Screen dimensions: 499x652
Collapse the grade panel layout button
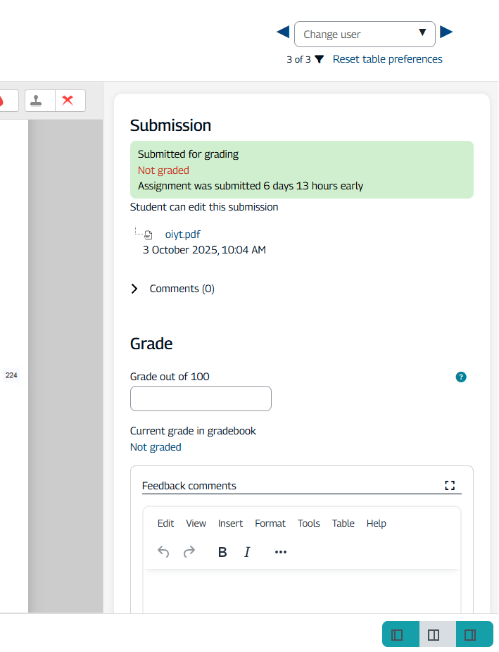tap(397, 634)
